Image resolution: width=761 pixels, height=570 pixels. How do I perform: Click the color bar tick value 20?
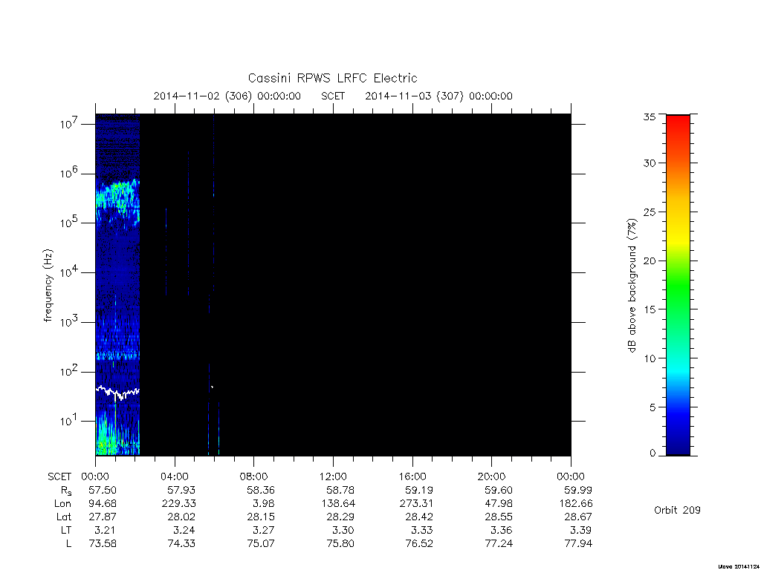(x=650, y=261)
